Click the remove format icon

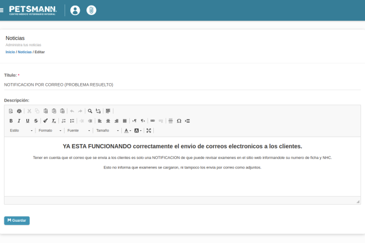pyautogui.click(x=54, y=121)
